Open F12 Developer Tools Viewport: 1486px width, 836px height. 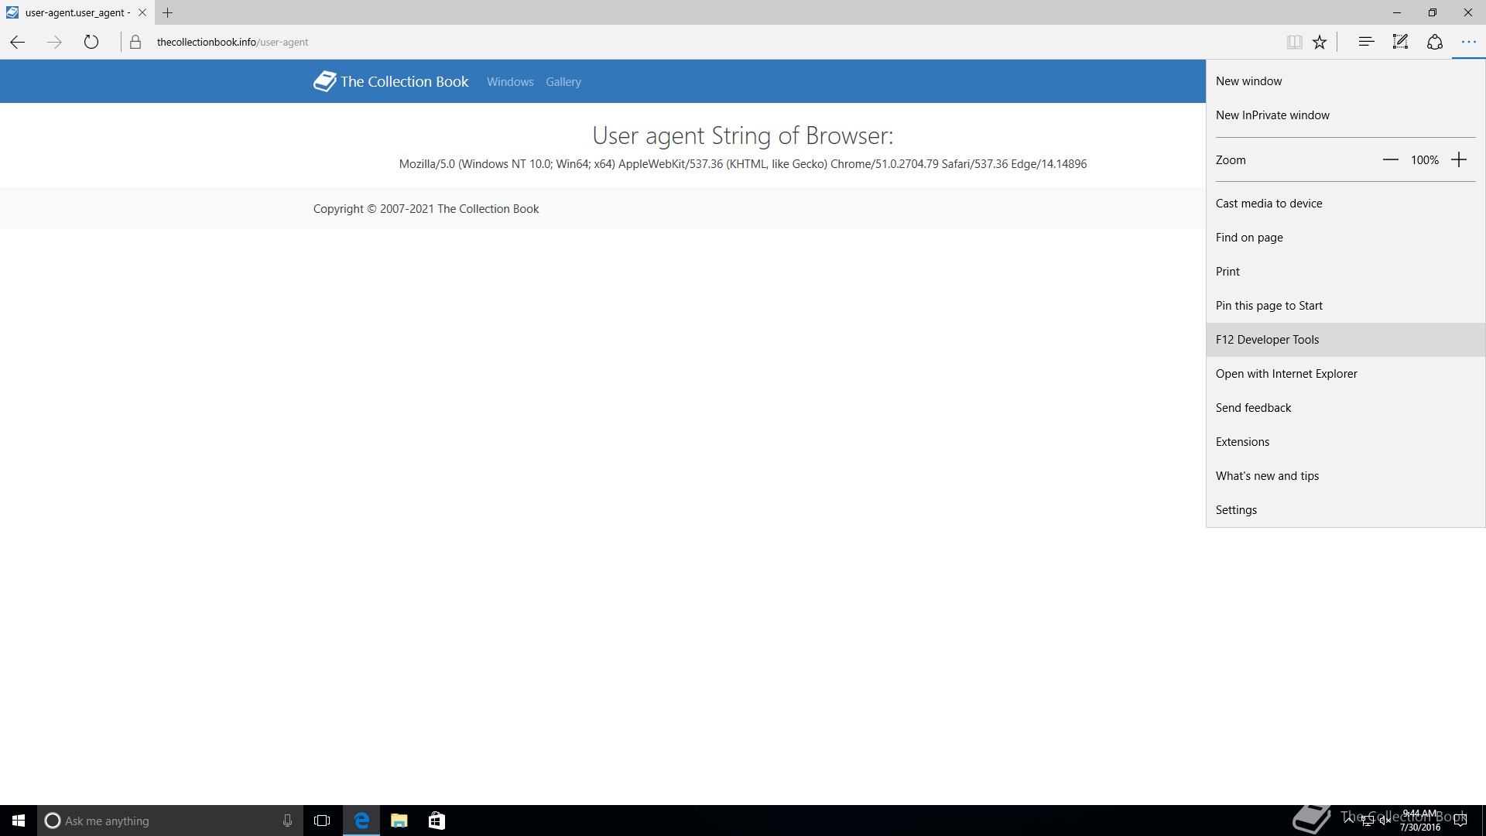(1345, 340)
